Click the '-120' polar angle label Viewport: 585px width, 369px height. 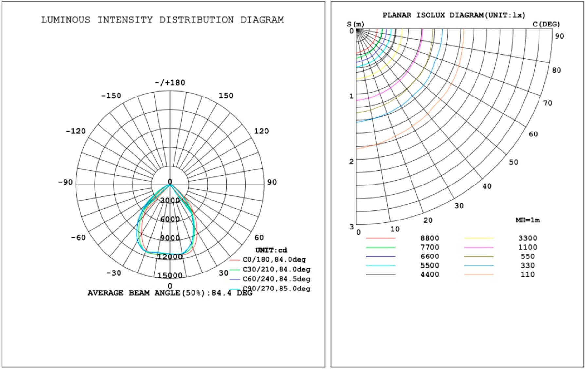pyautogui.click(x=76, y=131)
